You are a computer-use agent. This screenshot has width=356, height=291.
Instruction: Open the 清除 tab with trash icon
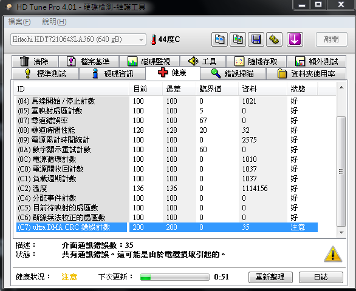[x=35, y=61]
